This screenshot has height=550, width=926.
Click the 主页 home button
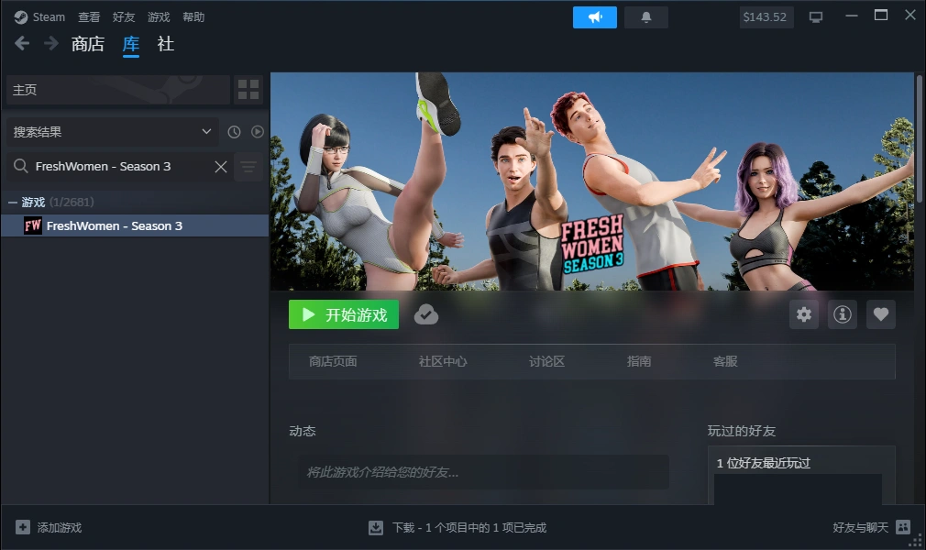[117, 90]
